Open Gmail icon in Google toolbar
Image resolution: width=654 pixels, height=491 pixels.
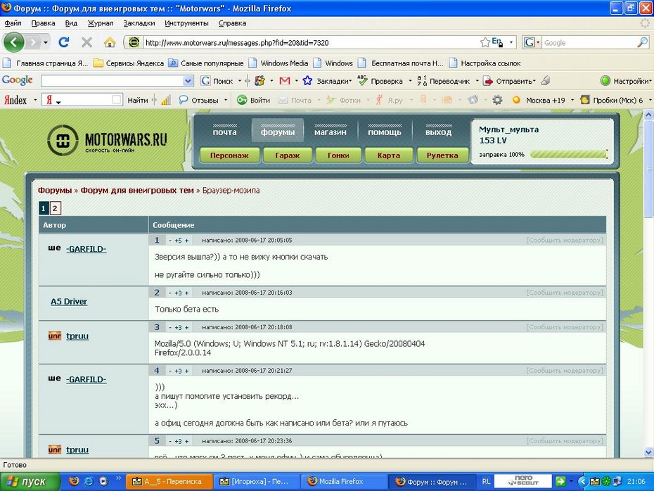click(x=285, y=81)
